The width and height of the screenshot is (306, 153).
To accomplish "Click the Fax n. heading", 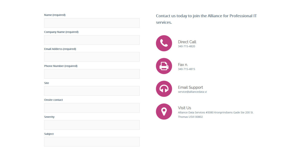I will pos(183,65).
